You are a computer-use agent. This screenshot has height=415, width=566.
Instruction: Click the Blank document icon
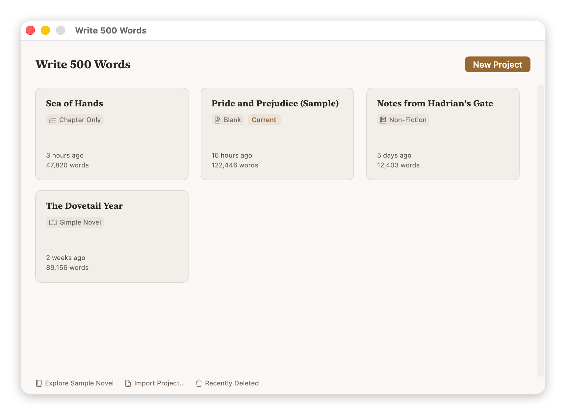218,120
